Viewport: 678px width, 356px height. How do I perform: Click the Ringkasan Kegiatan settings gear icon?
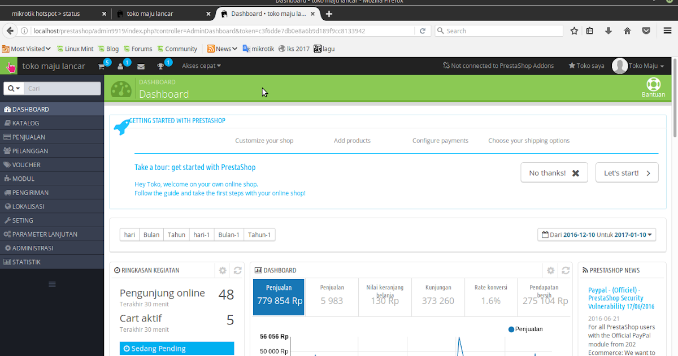coord(223,271)
